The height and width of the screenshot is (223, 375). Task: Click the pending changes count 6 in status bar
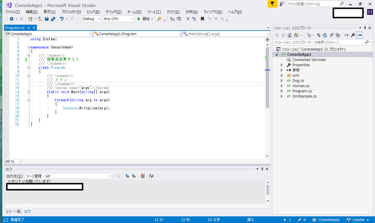point(302,220)
